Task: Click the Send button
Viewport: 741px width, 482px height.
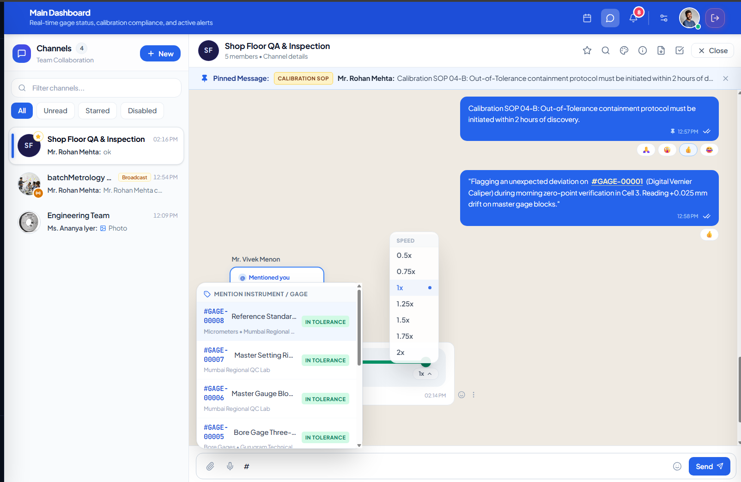Action: 709,466
